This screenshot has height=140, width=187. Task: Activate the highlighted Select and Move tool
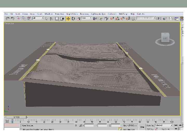coord(68,19)
